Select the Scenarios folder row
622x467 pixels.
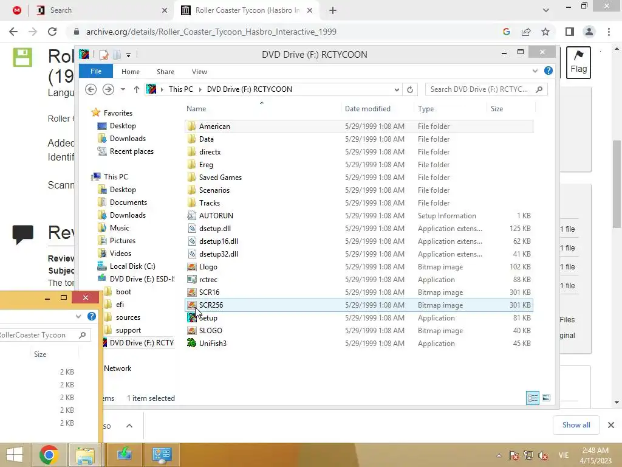pyautogui.click(x=359, y=190)
